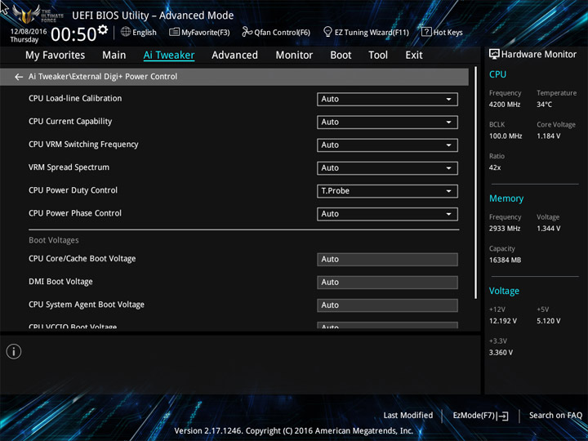Viewport: 588px width, 441px height.
Task: Click the settings list vertical scrollbar
Action: click(x=476, y=183)
